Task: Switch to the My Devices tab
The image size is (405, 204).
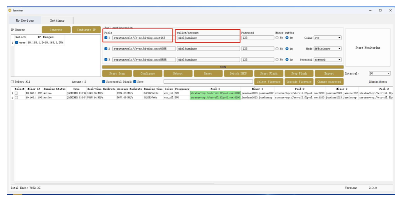Action: 25,20
